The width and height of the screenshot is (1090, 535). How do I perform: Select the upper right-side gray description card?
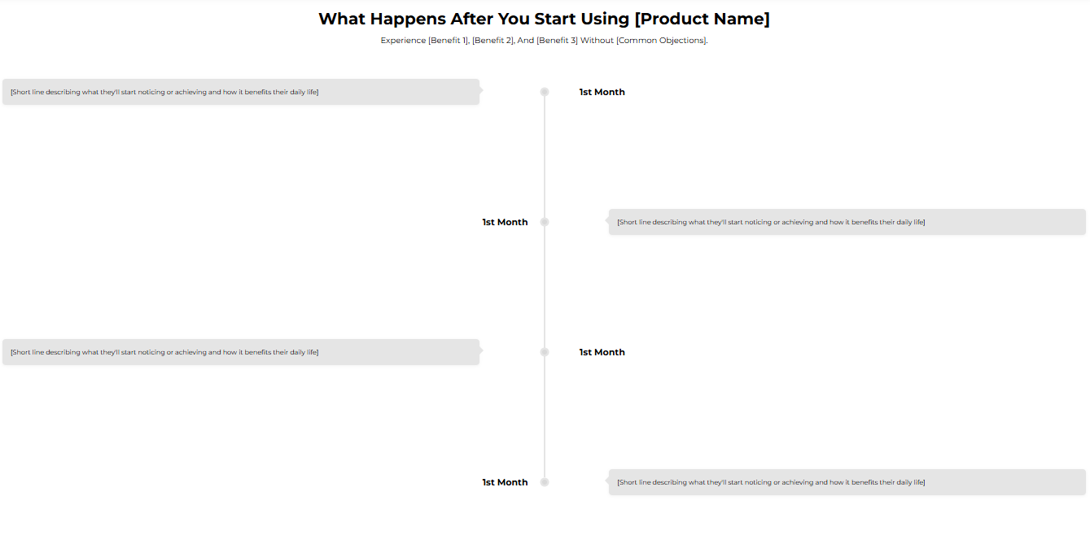(847, 222)
